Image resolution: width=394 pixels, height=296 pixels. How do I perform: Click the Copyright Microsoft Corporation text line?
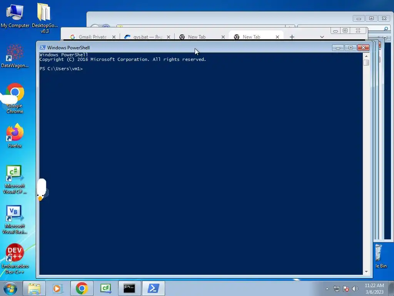click(123, 59)
